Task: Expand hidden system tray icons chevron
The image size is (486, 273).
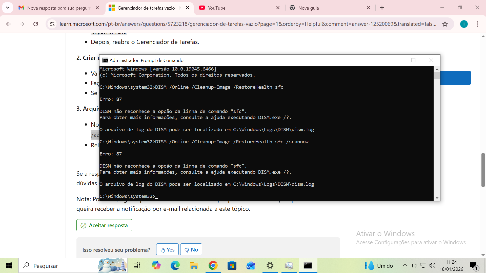Action: click(x=405, y=265)
